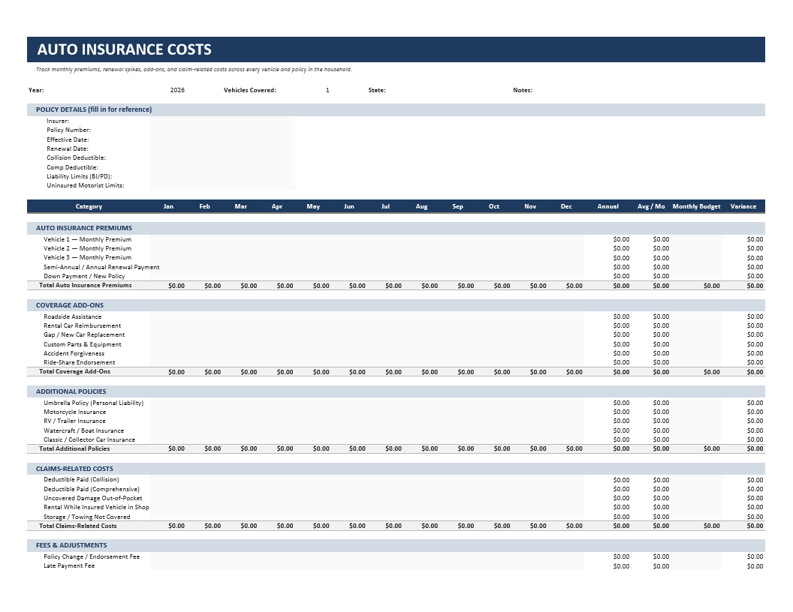The image size is (793, 612).
Task: Select the Vehicles Covered value 1
Action: pyautogui.click(x=327, y=90)
